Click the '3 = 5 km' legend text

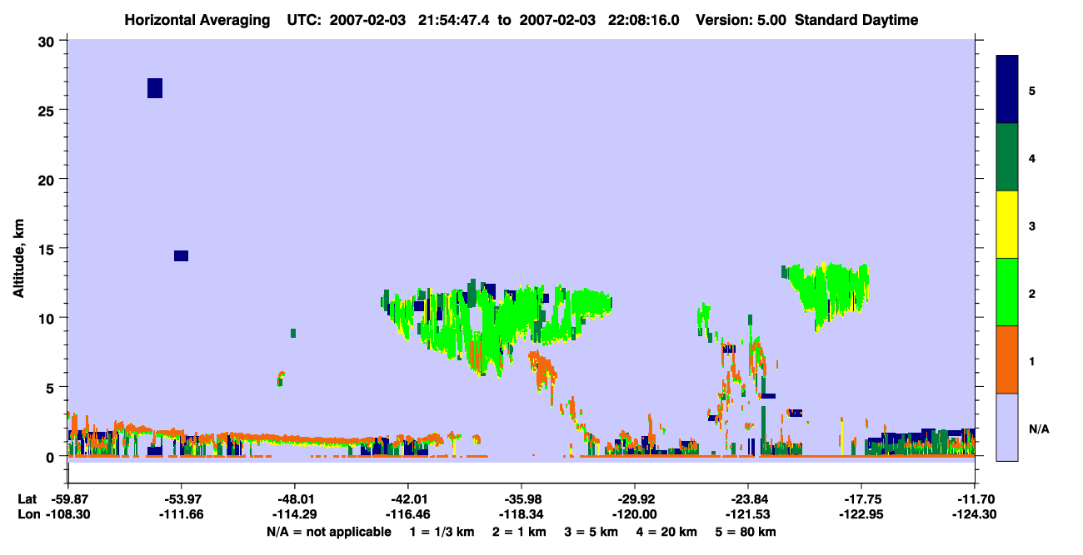pos(591,532)
